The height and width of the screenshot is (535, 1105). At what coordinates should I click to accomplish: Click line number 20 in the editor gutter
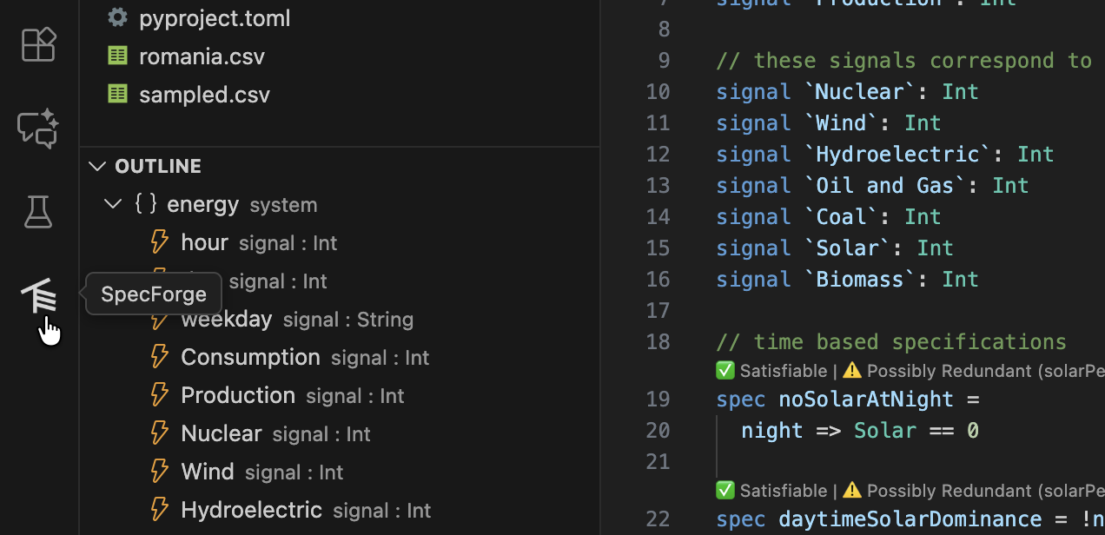[658, 430]
